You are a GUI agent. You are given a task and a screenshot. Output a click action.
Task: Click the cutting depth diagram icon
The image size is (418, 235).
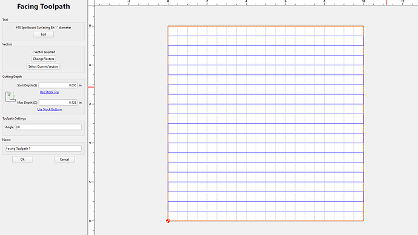pos(10,97)
